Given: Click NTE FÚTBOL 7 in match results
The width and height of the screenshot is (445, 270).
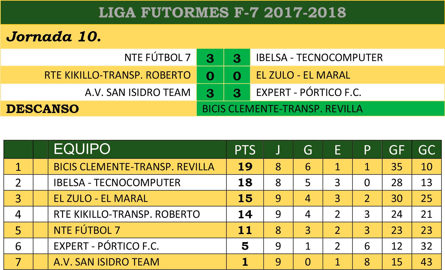Looking at the screenshot, I should [157, 58].
